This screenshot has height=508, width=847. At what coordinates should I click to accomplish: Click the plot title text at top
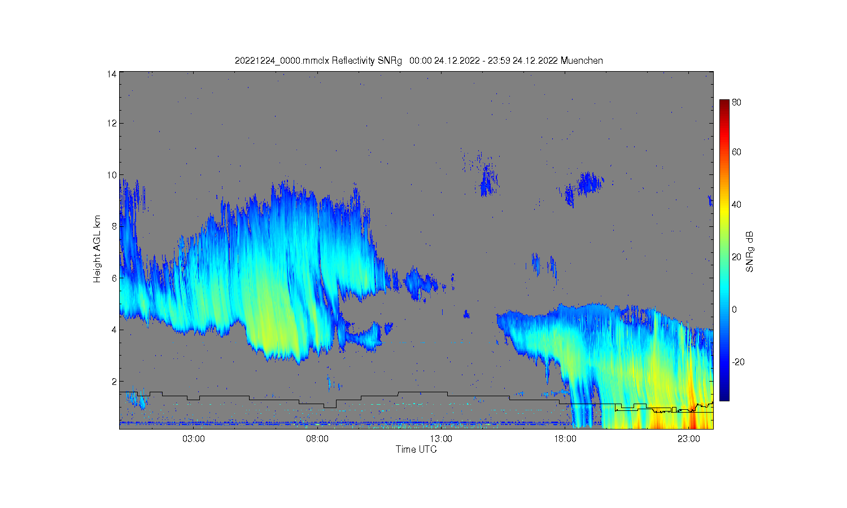point(419,60)
